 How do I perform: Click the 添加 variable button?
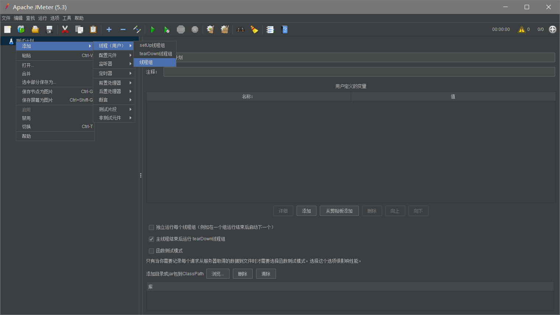[307, 211]
